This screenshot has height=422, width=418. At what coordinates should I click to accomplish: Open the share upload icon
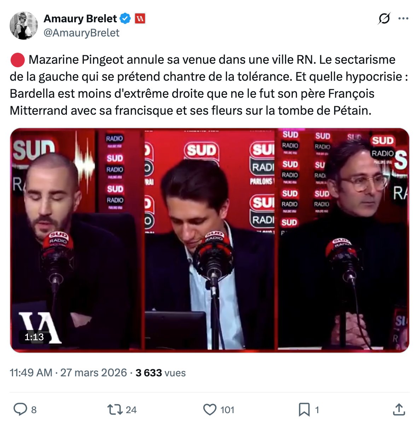(x=399, y=409)
